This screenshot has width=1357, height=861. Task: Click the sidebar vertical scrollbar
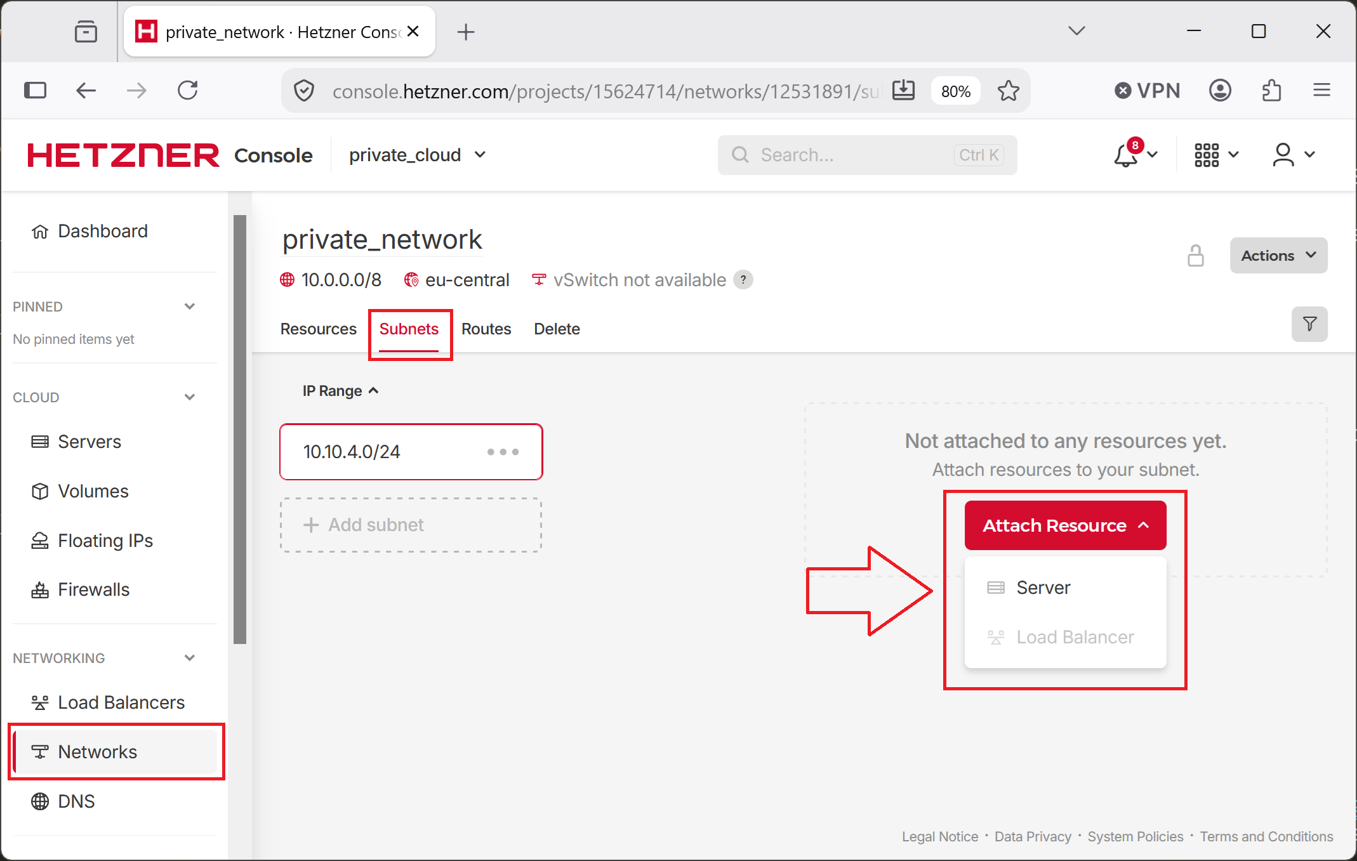240,430
